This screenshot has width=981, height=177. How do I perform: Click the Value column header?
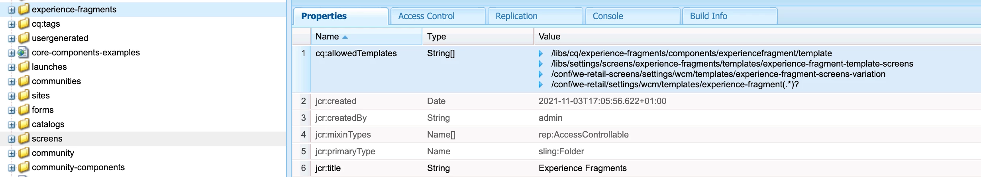549,37
